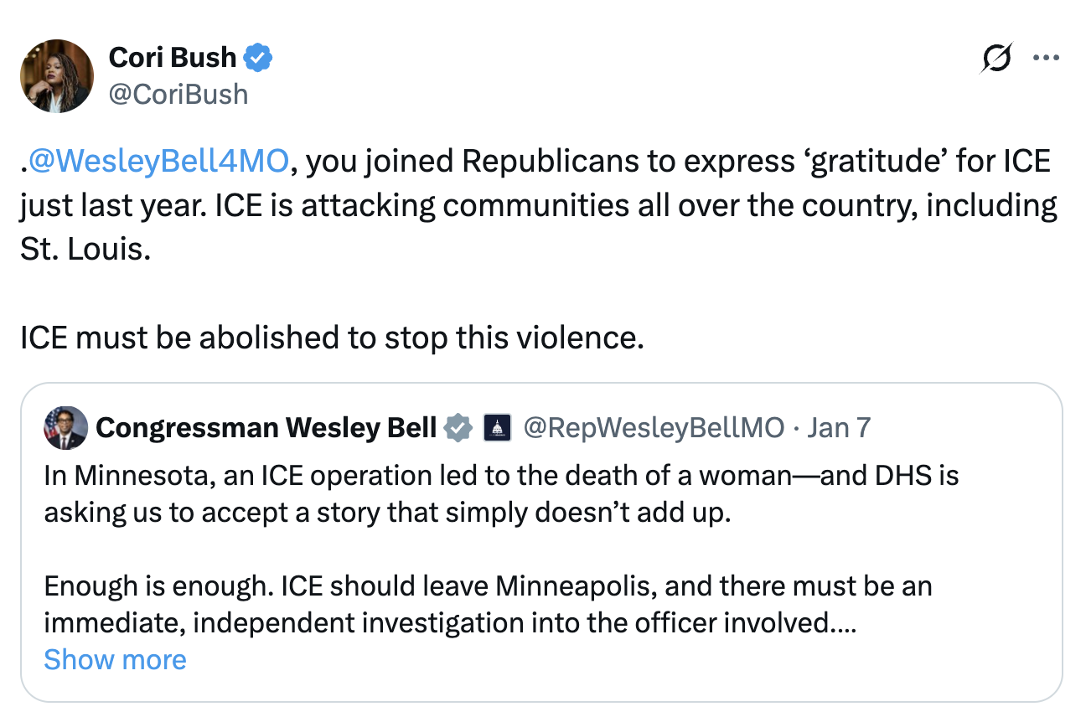The width and height of the screenshot is (1086, 717).
Task: Open the post options dropdown menu
Action: click(1045, 57)
